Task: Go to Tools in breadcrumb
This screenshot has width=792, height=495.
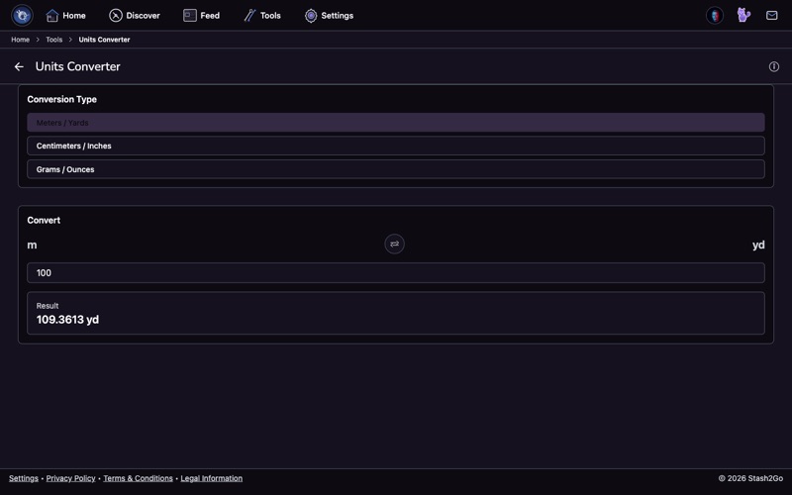Action: pyautogui.click(x=54, y=40)
